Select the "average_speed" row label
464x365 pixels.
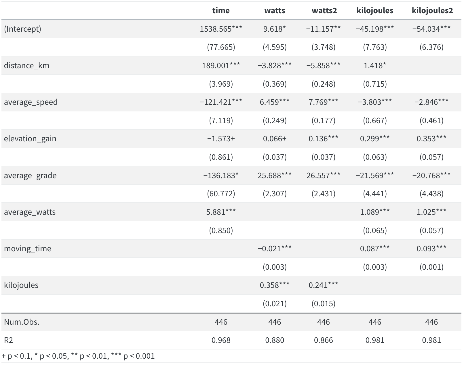pyautogui.click(x=31, y=102)
